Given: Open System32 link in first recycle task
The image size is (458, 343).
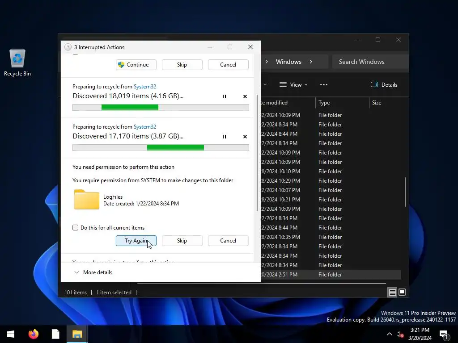Looking at the screenshot, I should (145, 87).
